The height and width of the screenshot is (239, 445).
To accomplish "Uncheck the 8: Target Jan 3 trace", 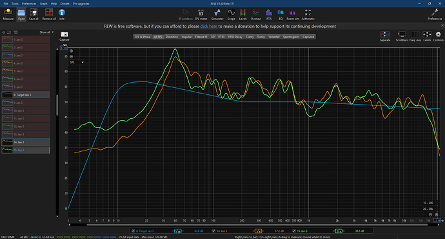I will click(x=133, y=231).
